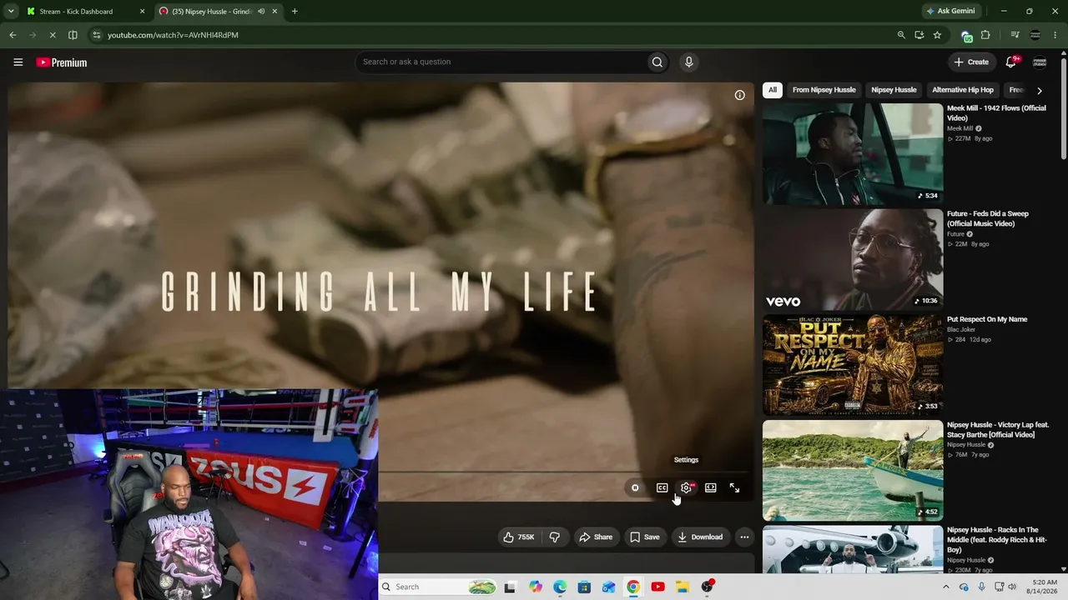This screenshot has width=1068, height=600.
Task: Download the video
Action: point(700,537)
